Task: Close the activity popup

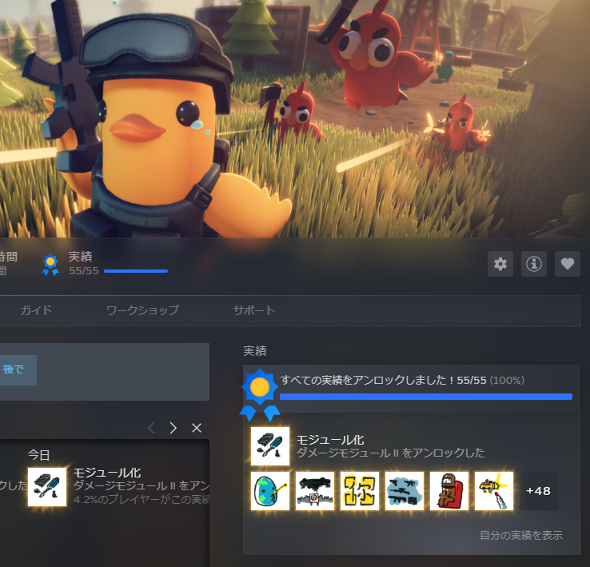Action: point(197,428)
